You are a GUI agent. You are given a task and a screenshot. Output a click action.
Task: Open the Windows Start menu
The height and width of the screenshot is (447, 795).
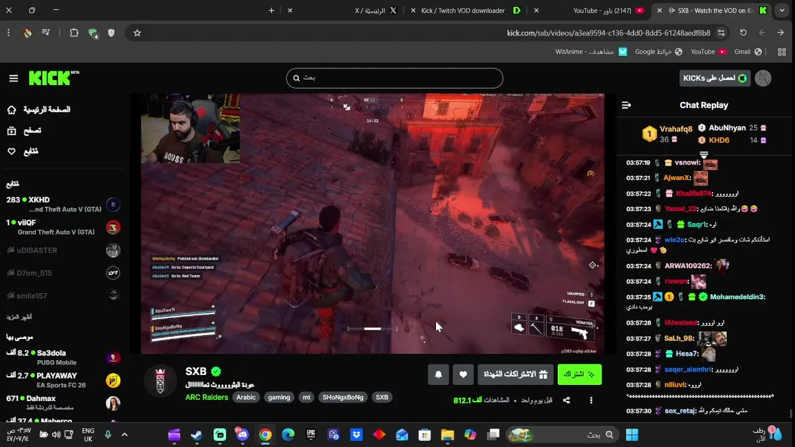coord(632,435)
